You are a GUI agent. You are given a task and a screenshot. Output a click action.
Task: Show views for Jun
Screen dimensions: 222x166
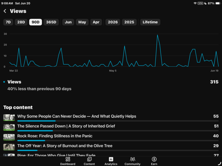pos(68,22)
